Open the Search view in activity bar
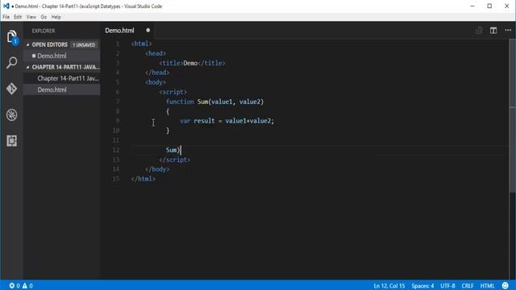Viewport: 516px width, 290px height. tap(12, 63)
